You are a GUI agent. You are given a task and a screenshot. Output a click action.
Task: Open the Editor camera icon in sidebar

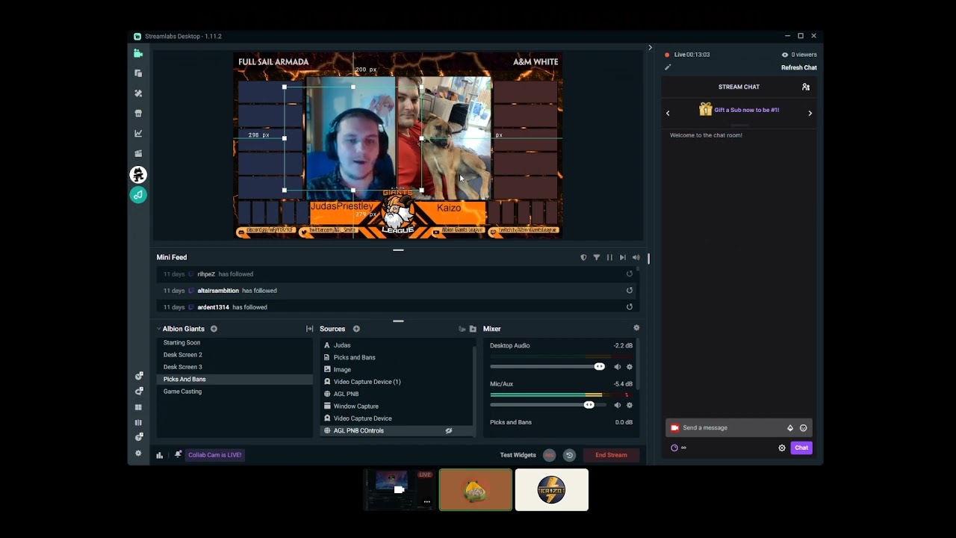[x=138, y=53]
